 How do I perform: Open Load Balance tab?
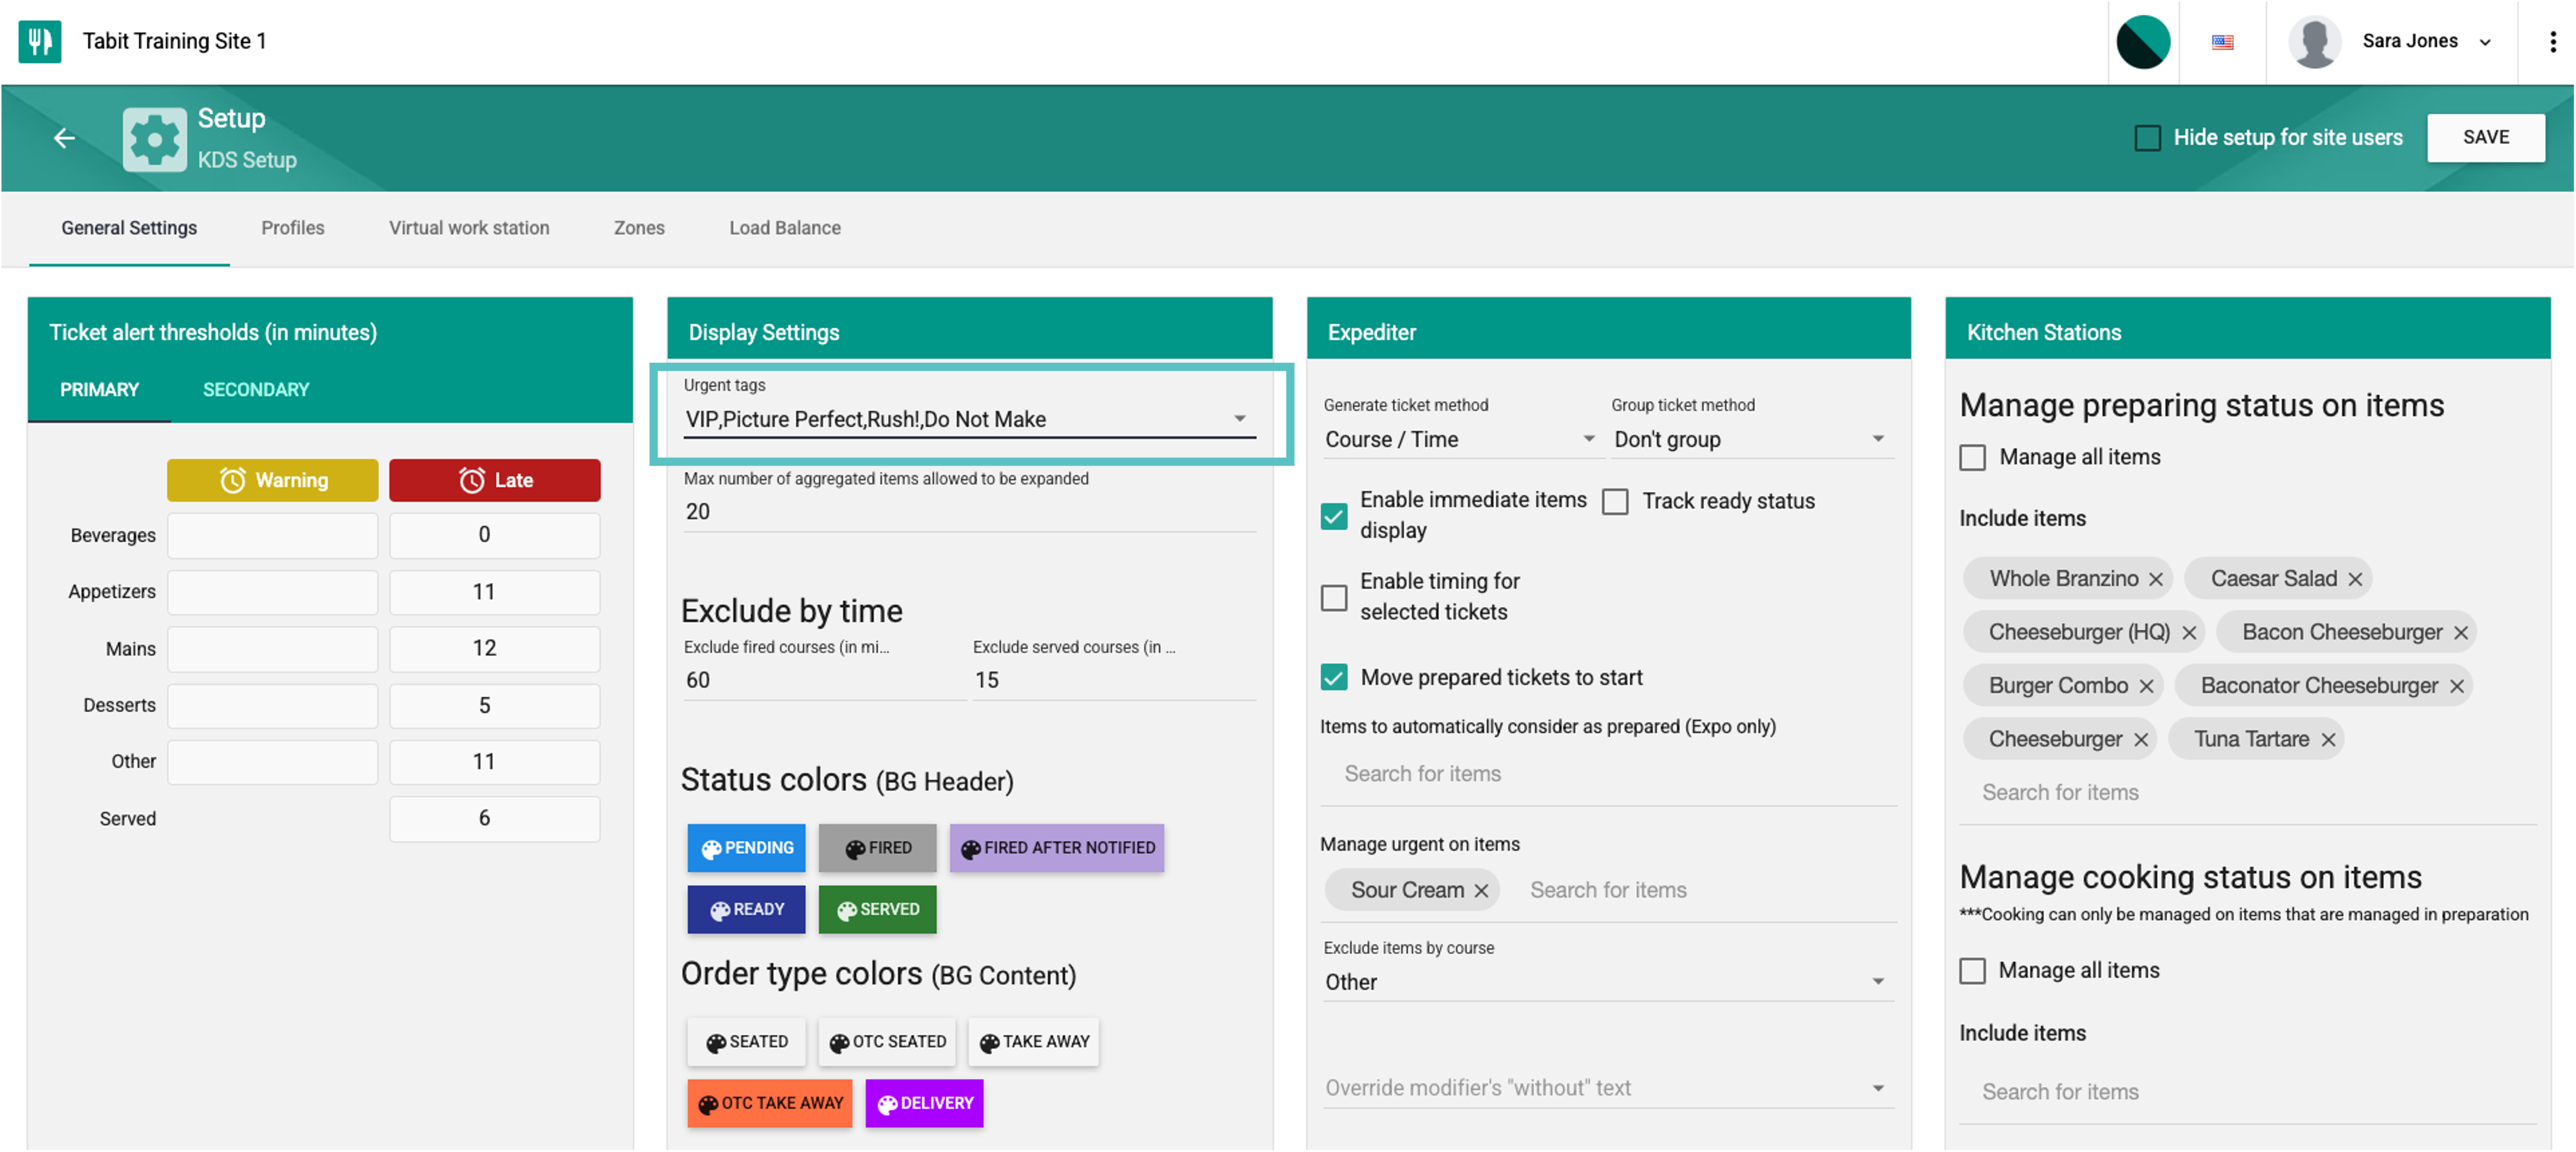[785, 228]
